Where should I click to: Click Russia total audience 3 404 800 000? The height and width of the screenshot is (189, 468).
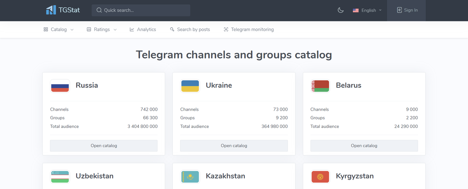point(143,126)
